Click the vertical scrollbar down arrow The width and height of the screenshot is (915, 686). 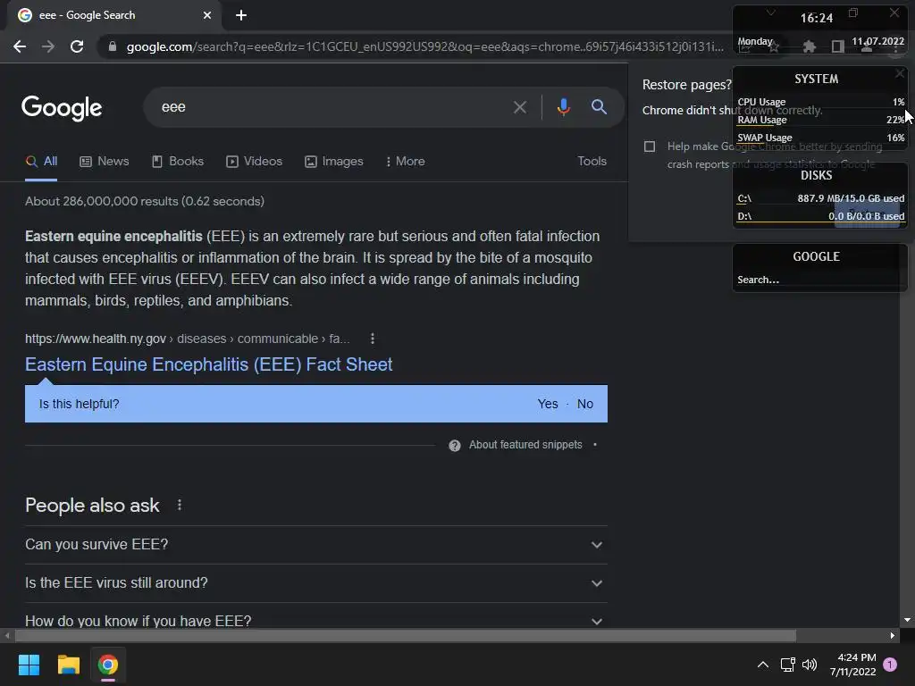(907, 620)
